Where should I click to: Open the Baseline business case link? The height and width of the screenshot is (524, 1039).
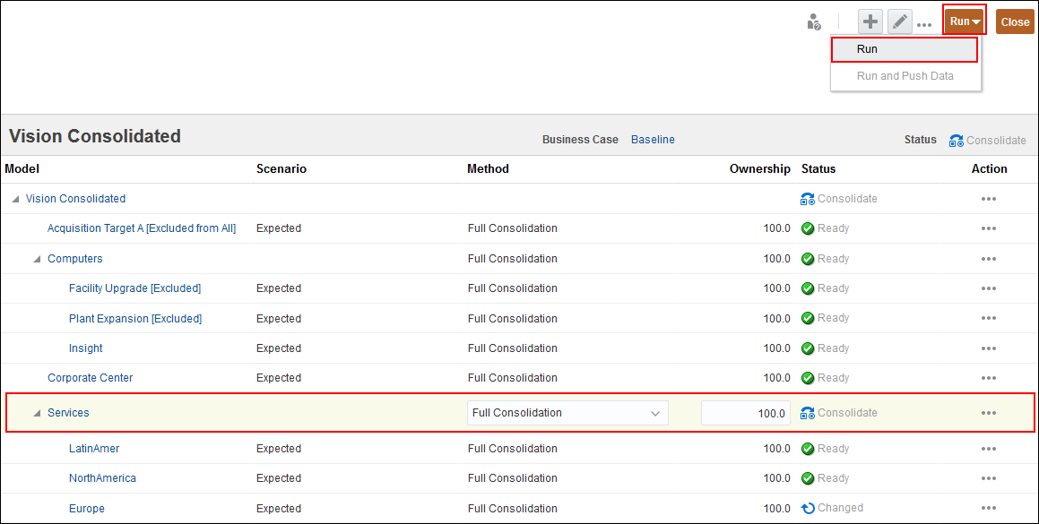click(x=653, y=140)
